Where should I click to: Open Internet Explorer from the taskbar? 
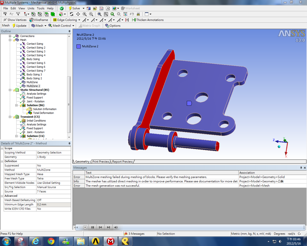[x=36, y=241]
